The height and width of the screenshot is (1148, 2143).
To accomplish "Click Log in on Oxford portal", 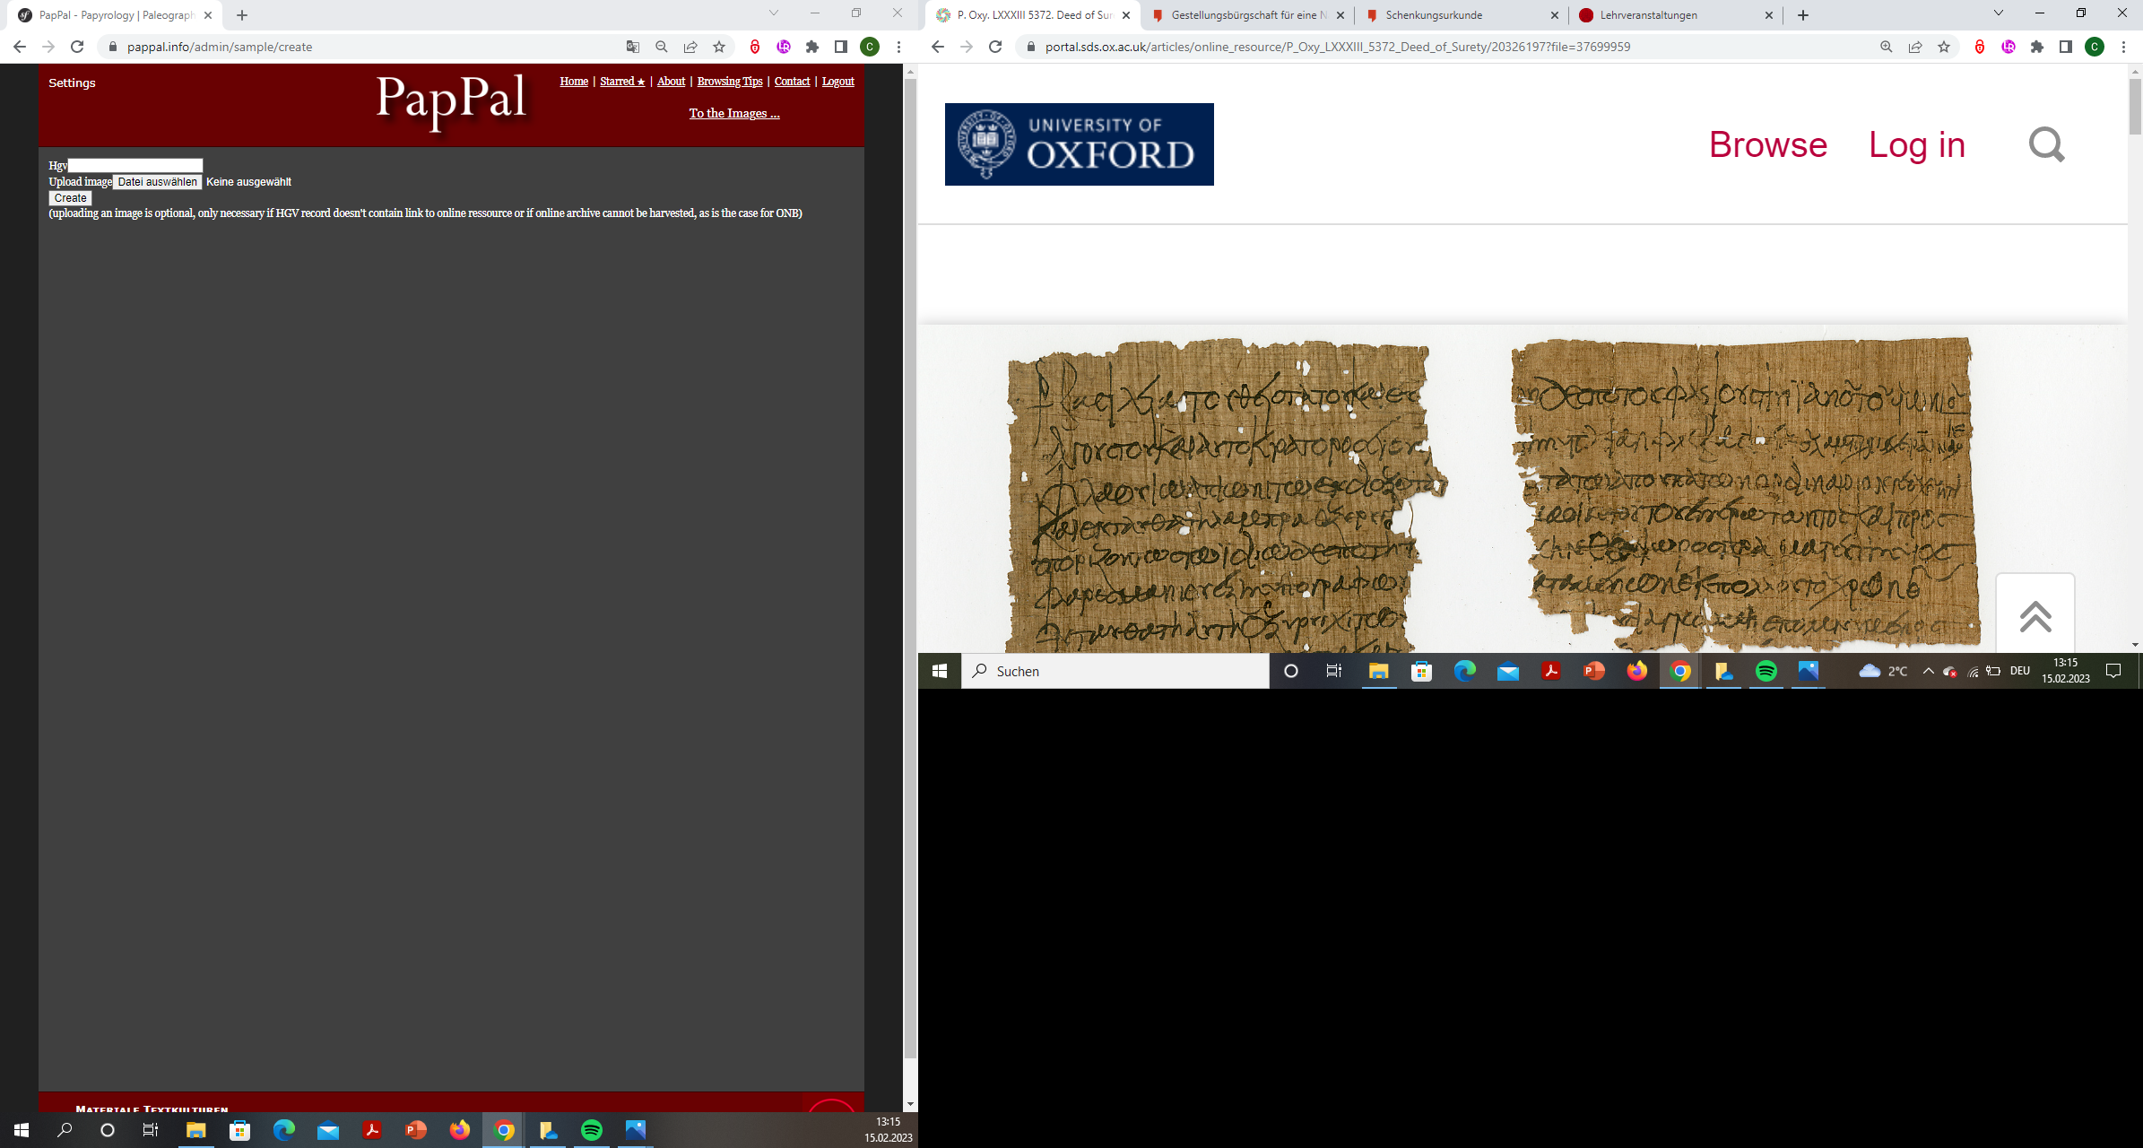I will 1917,145.
